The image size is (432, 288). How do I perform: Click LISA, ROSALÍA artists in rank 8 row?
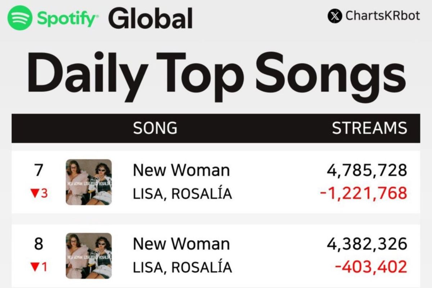coord(183,268)
